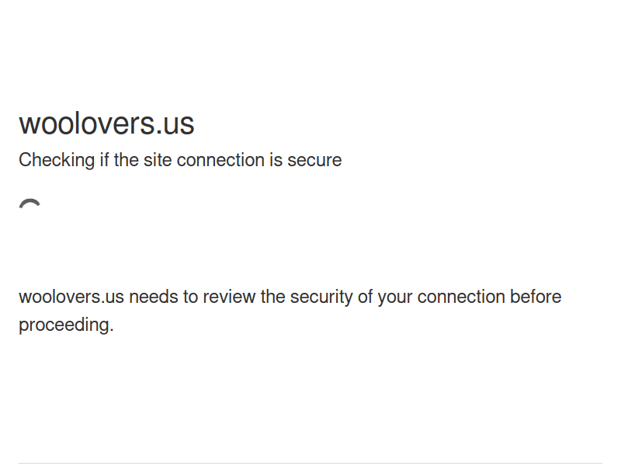Click the word 'needs' in the paragraph
The width and height of the screenshot is (621, 466).
click(x=152, y=297)
